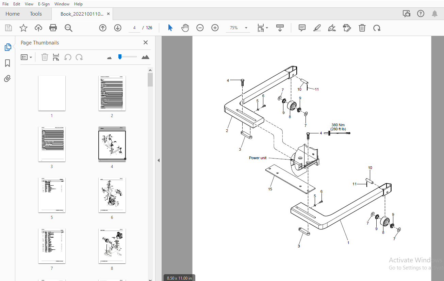Screen dimensions: 444x281
Task: Open the File menu
Action: click(5, 4)
